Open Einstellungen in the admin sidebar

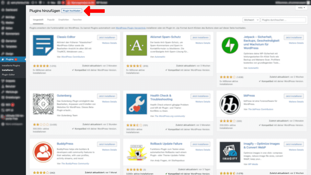[x=13, y=98]
